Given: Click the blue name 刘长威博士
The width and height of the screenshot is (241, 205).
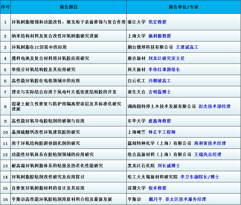Looking at the screenshot, I should (x=169, y=166).
